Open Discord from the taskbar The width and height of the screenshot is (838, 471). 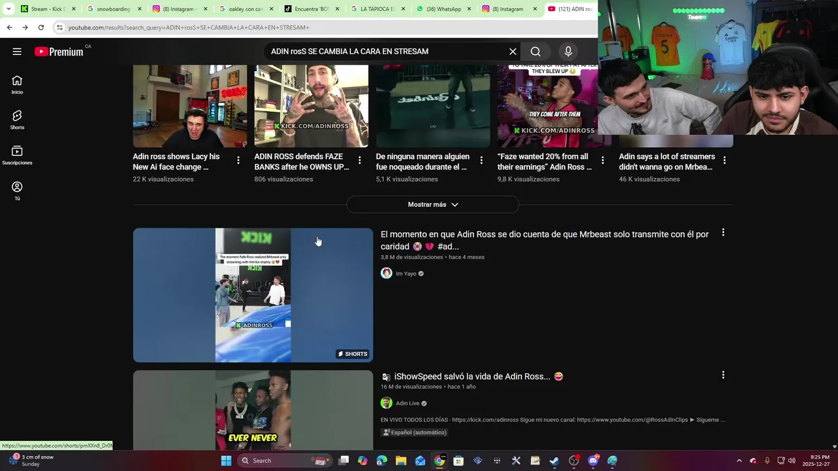(x=593, y=461)
